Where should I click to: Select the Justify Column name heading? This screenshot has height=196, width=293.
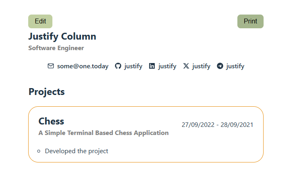pos(62,36)
